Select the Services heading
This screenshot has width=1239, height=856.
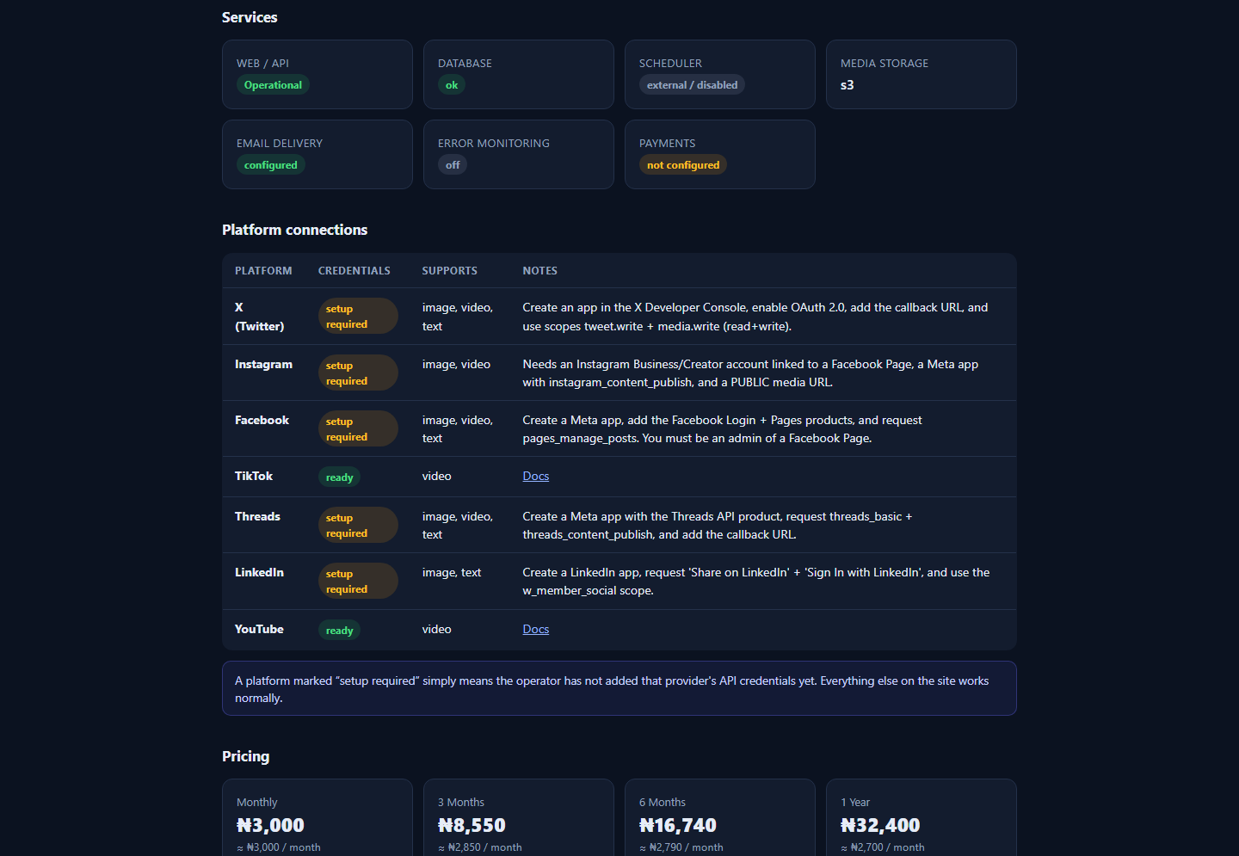coord(250,17)
